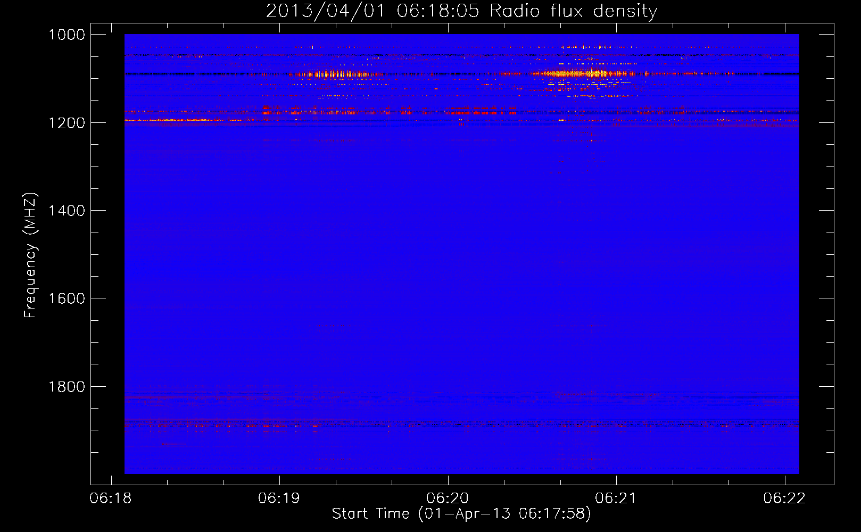The image size is (861, 532).
Task: Select the 1000 frequency tick label
Action: tap(67, 35)
